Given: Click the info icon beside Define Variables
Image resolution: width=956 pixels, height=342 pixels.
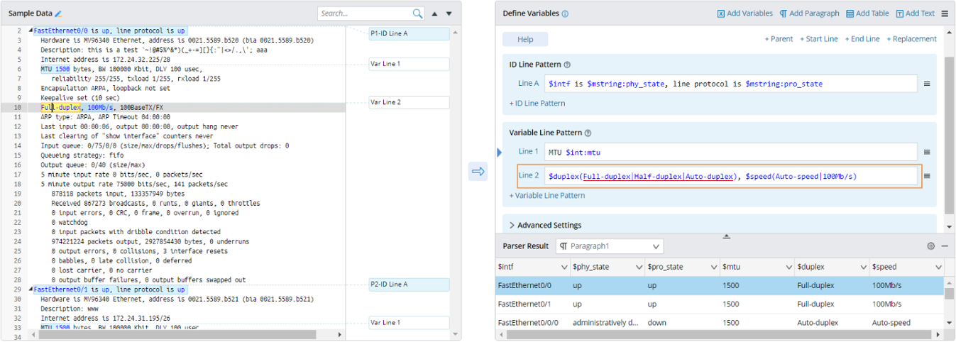Looking at the screenshot, I should pos(565,14).
